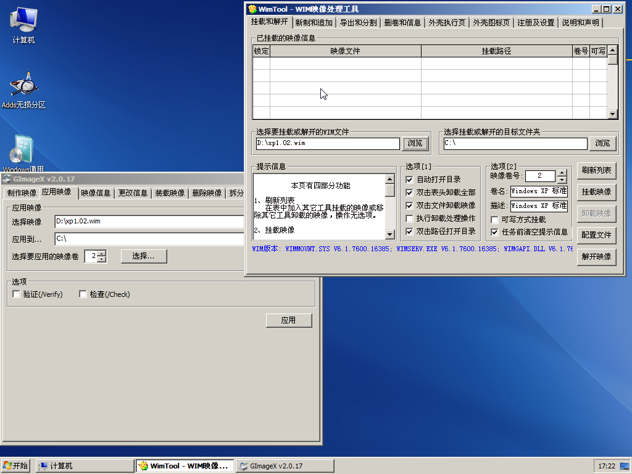The image size is (632, 474).
Task: Switch to the 制作映像 tab in GImageX
Action: click(x=22, y=193)
